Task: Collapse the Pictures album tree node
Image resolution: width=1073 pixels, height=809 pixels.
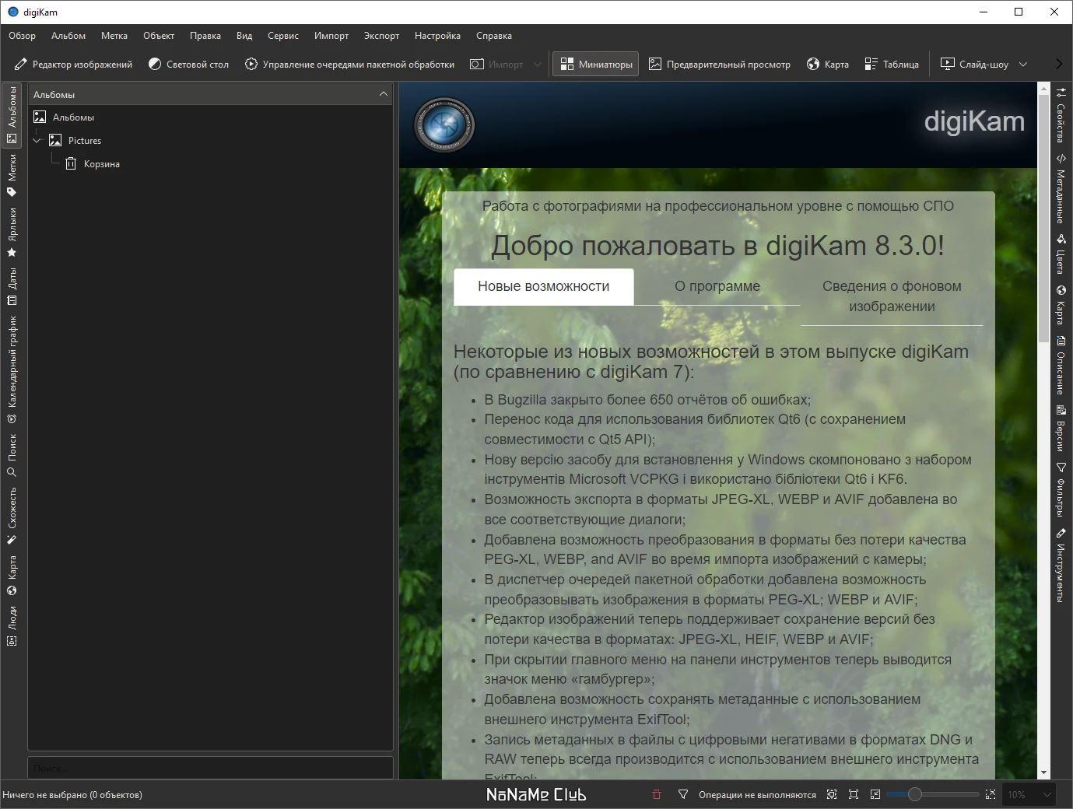Action: (37, 141)
